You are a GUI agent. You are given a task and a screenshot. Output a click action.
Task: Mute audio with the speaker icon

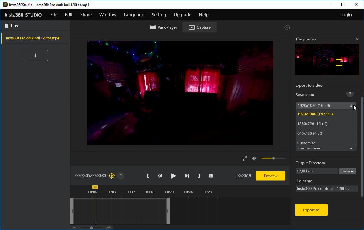[254, 158]
